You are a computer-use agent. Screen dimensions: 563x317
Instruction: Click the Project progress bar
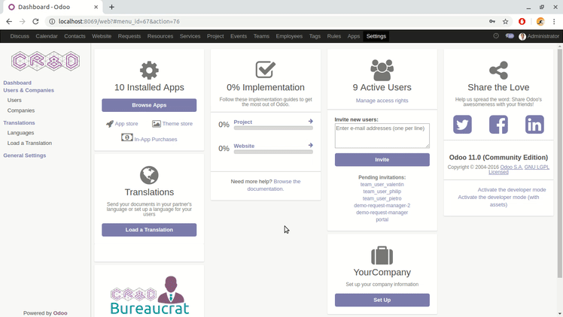pyautogui.click(x=273, y=128)
